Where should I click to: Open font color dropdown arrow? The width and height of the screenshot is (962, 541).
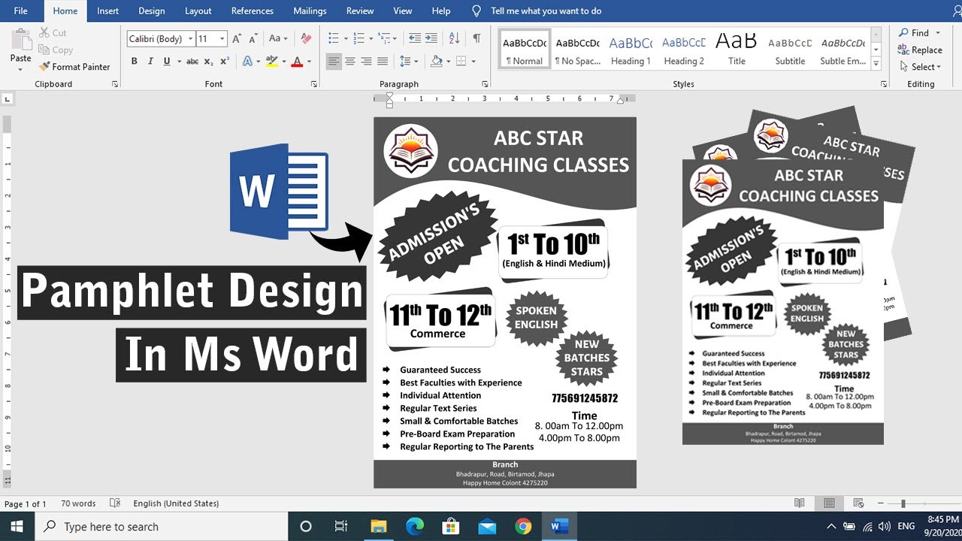click(308, 62)
